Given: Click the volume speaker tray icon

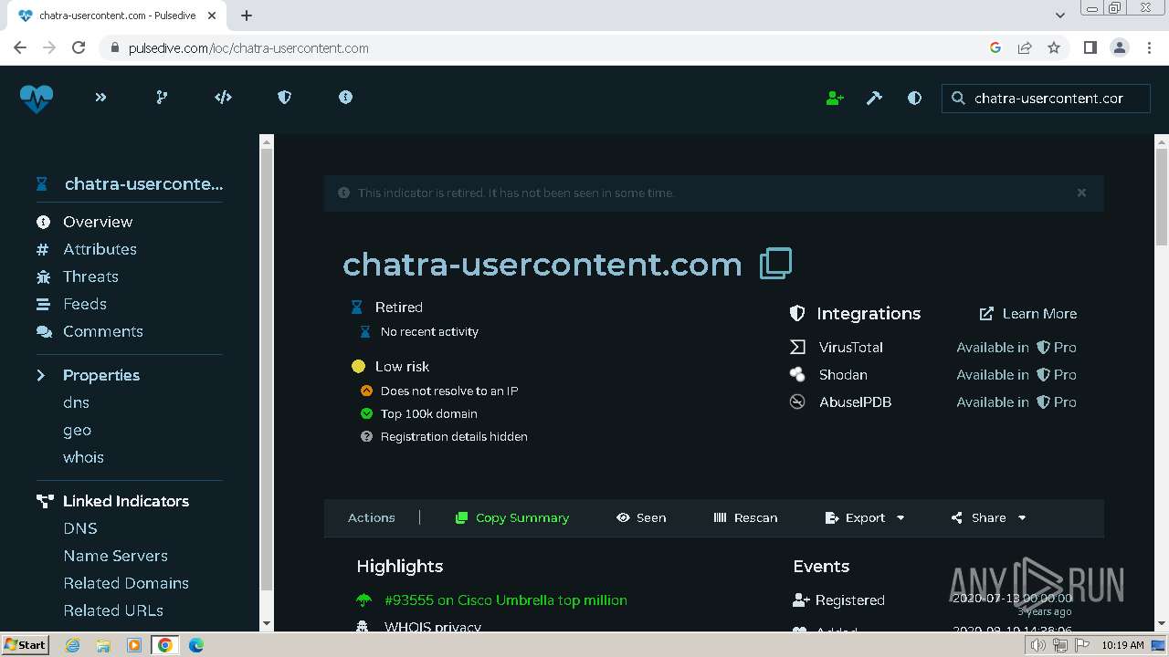Looking at the screenshot, I should point(1038,645).
